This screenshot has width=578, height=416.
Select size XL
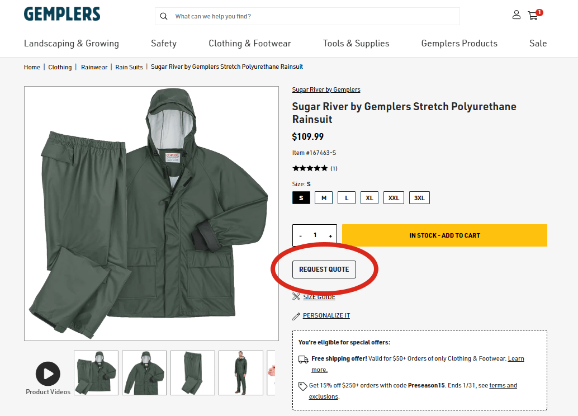(369, 197)
